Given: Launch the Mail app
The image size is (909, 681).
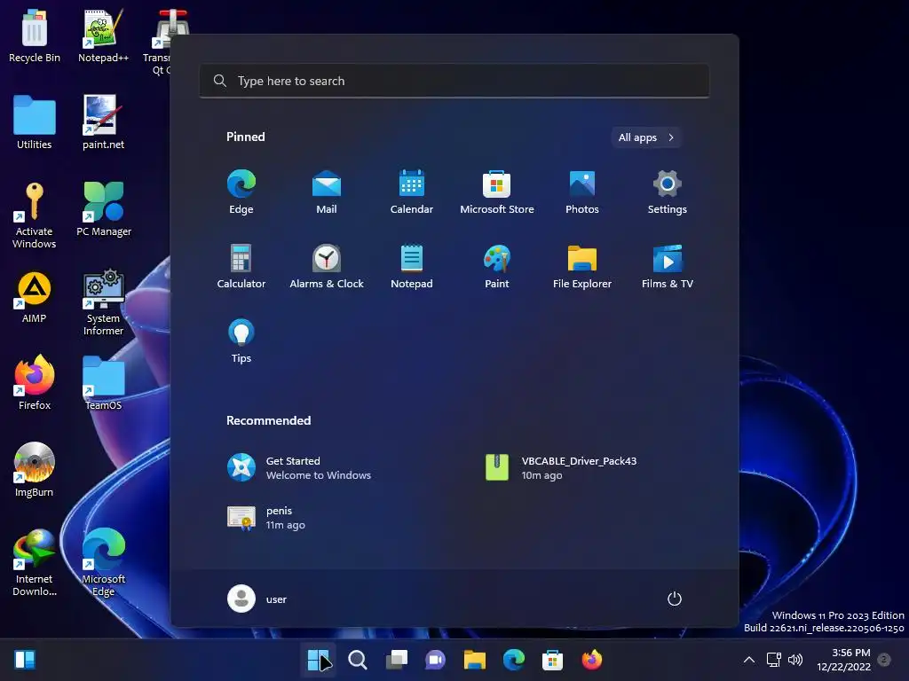Looking at the screenshot, I should click(x=327, y=192).
